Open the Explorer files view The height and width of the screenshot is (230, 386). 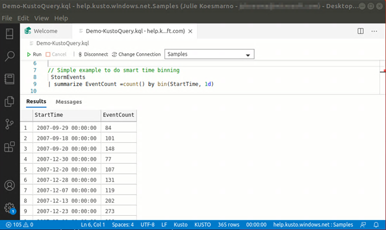[10, 101]
